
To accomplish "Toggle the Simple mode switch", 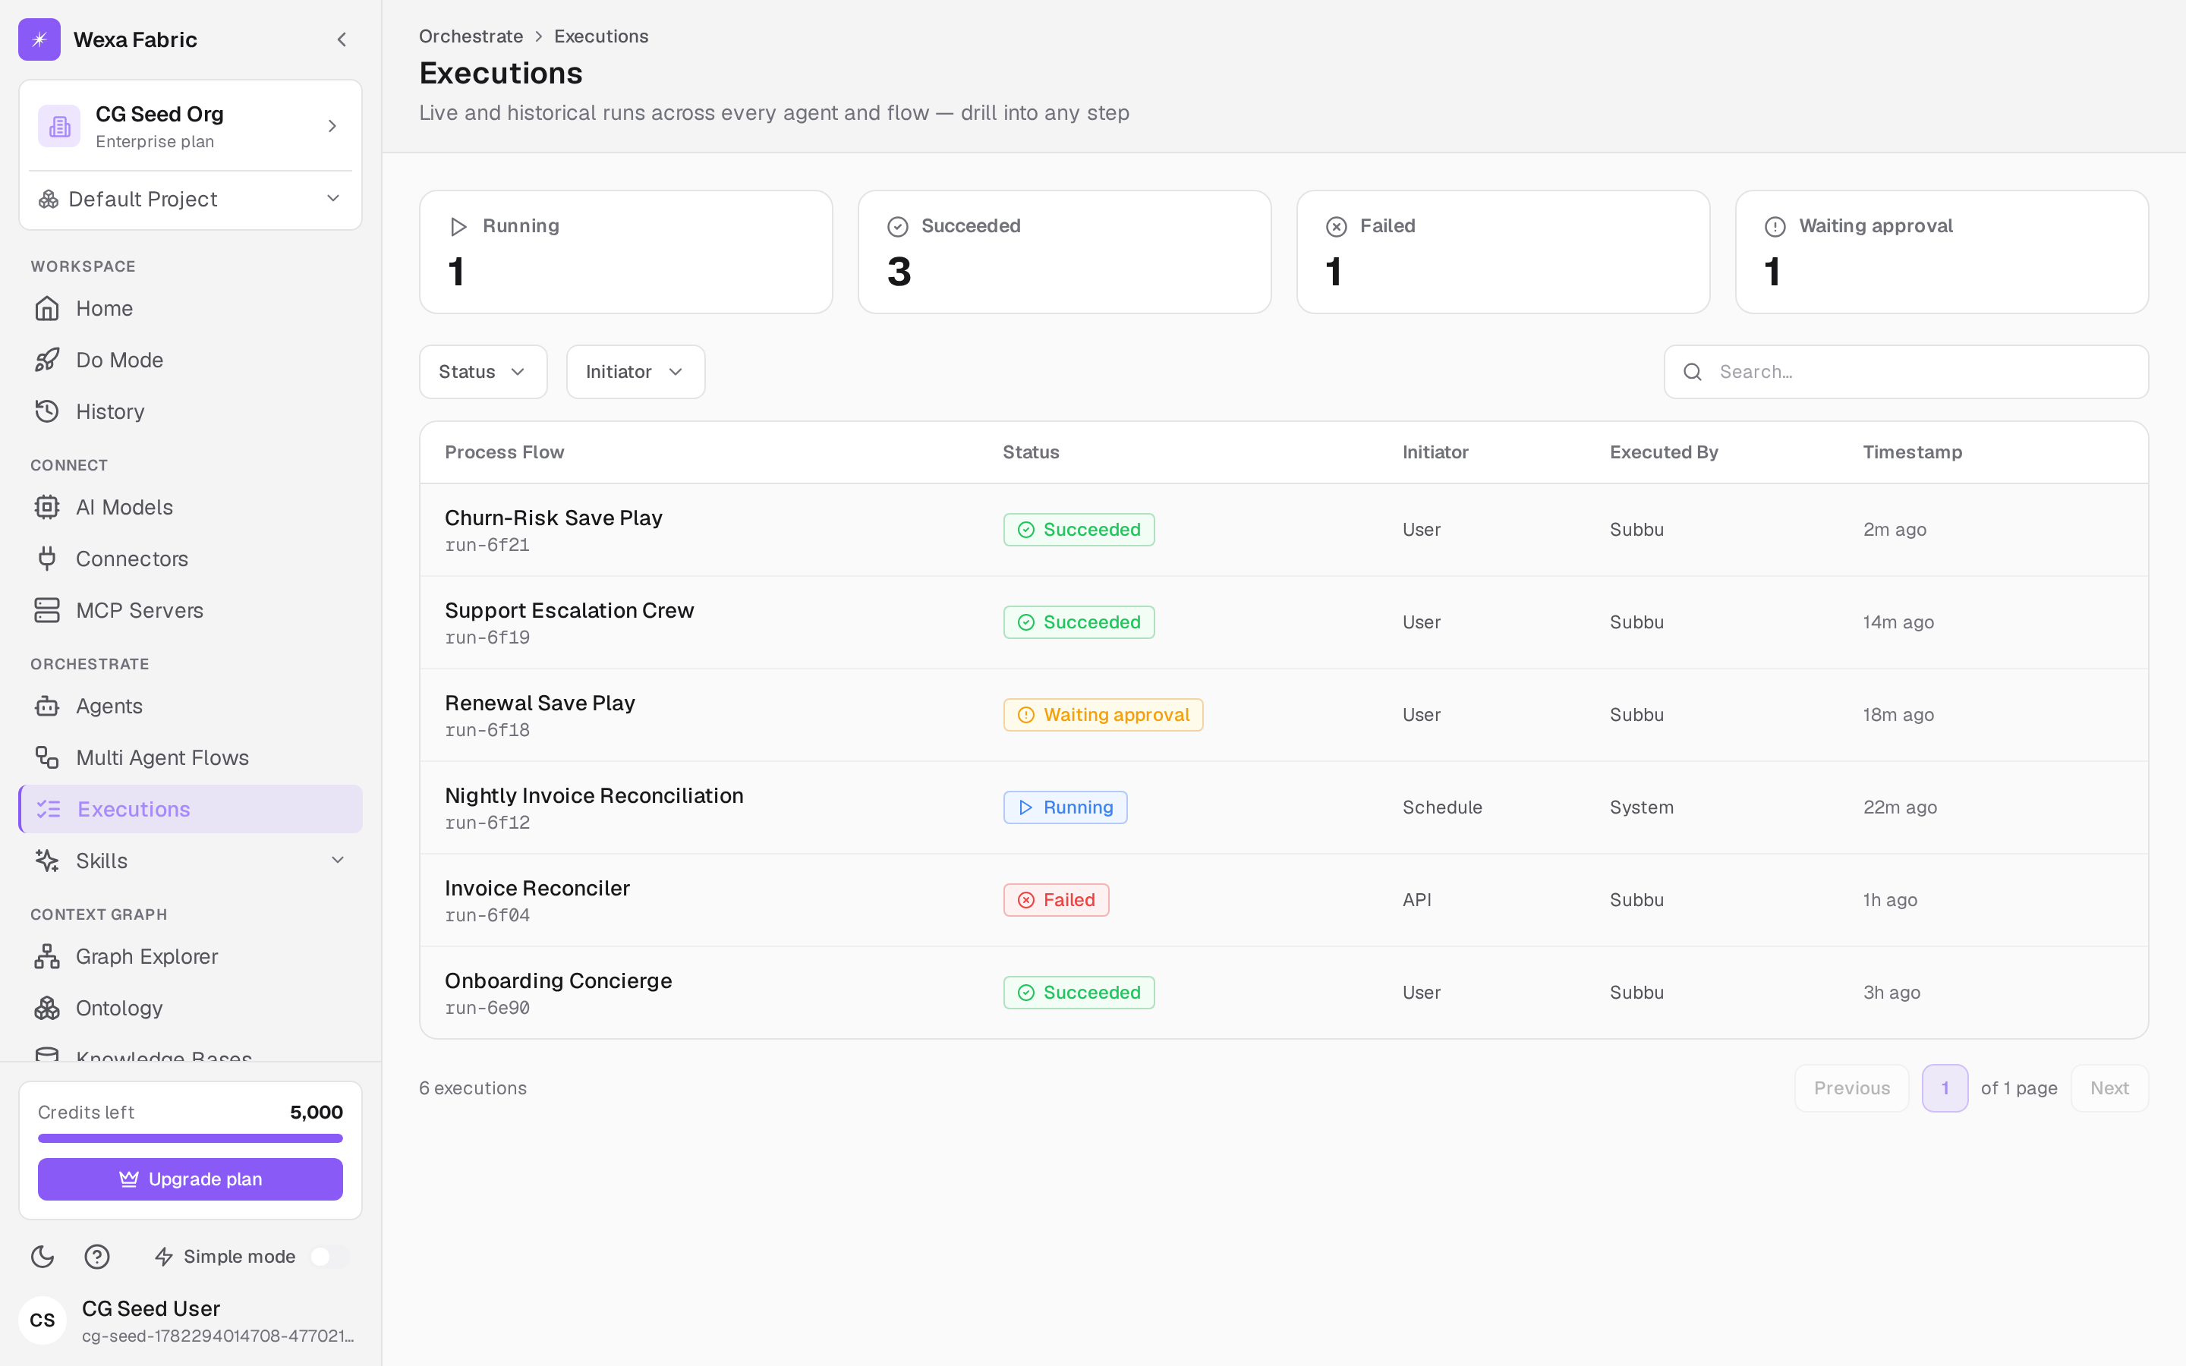I will (x=329, y=1257).
